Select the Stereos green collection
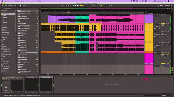174x97 pixels. click(5, 17)
